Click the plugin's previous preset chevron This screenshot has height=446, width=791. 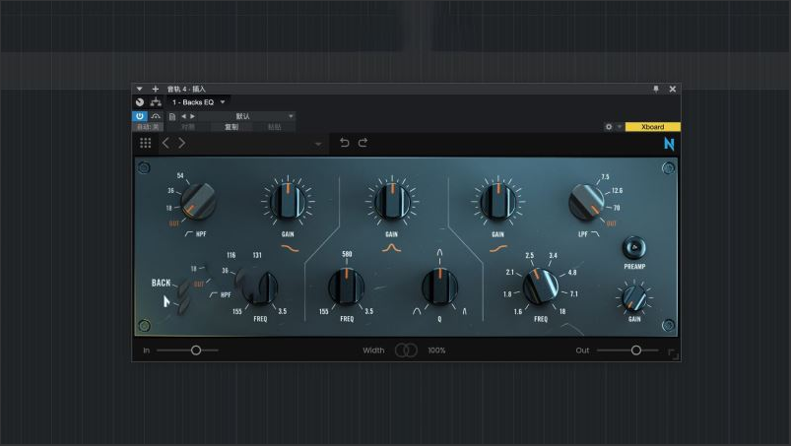(165, 143)
